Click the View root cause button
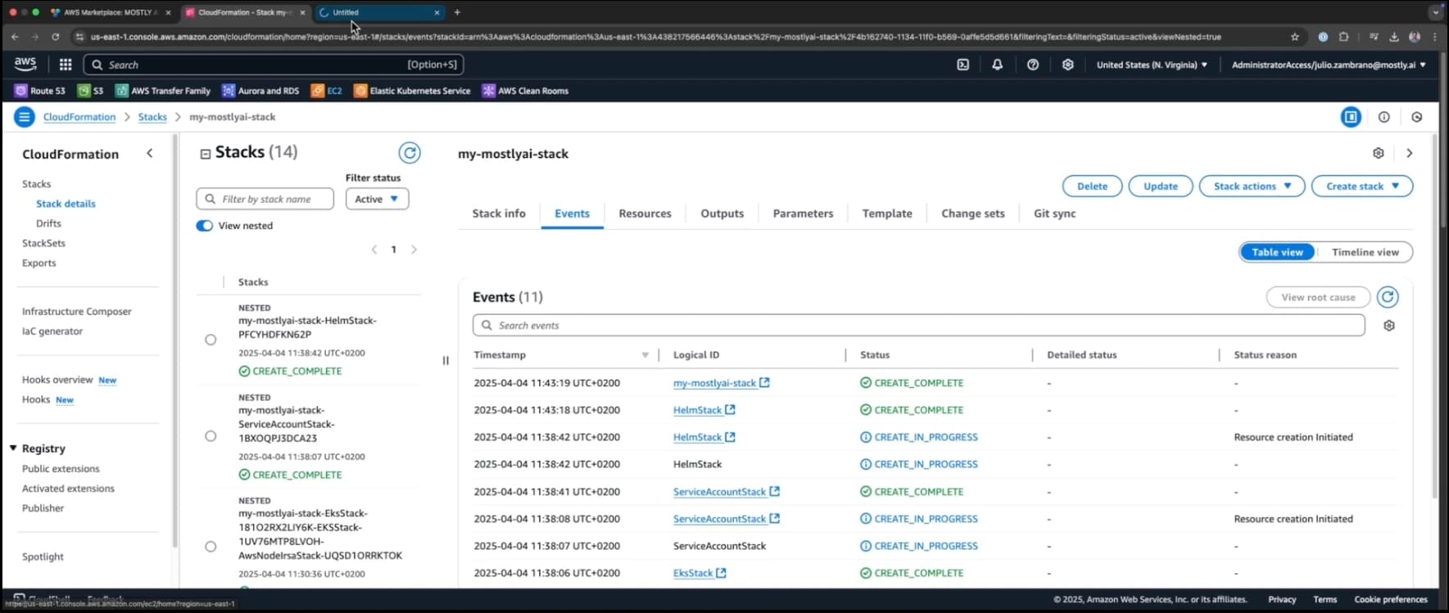Image resolution: width=1449 pixels, height=613 pixels. click(1318, 297)
